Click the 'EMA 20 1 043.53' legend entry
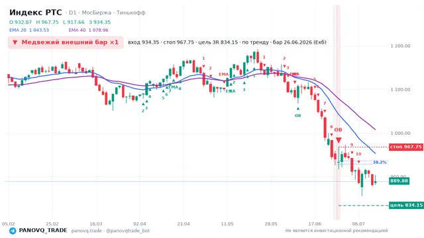 pyautogui.click(x=29, y=30)
